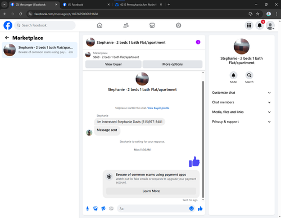Record a voice clip with microphone icon

tap(88, 208)
